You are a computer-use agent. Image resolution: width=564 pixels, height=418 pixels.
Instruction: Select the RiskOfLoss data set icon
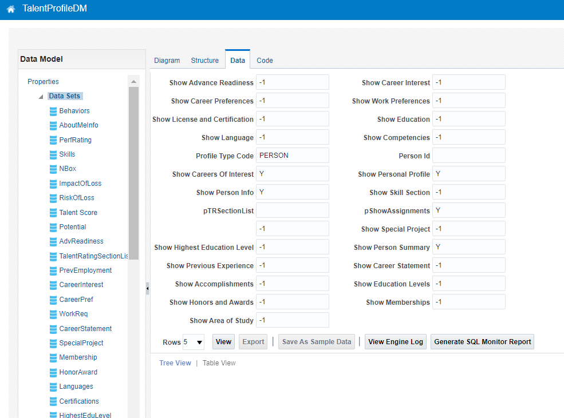coord(54,197)
